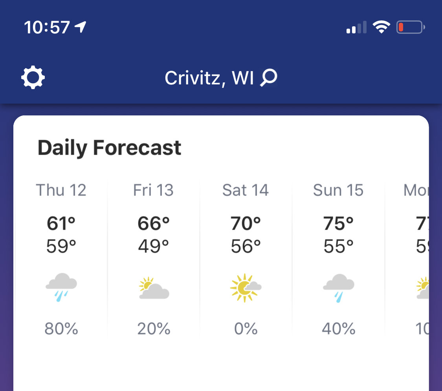Select the Thu 12 forecast column
The width and height of the screenshot is (442, 391).
coord(61,259)
